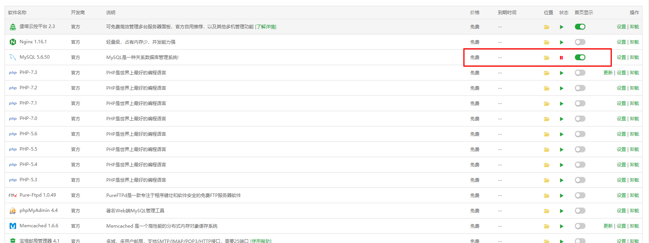Open the 了解详情 link for 堡塔云控平台
Screen dimensions: 649x243
(x=265, y=27)
